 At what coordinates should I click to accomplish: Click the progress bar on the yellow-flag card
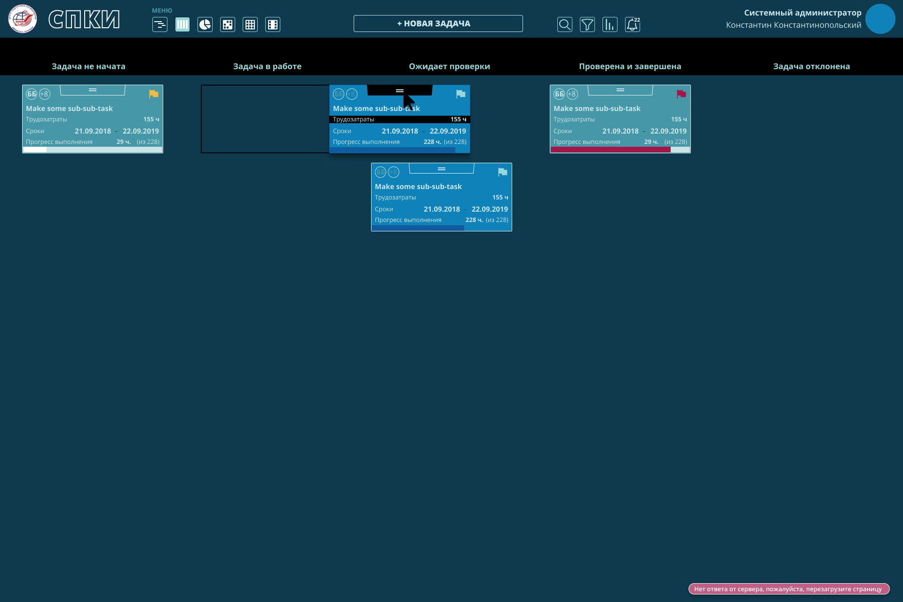[x=93, y=150]
